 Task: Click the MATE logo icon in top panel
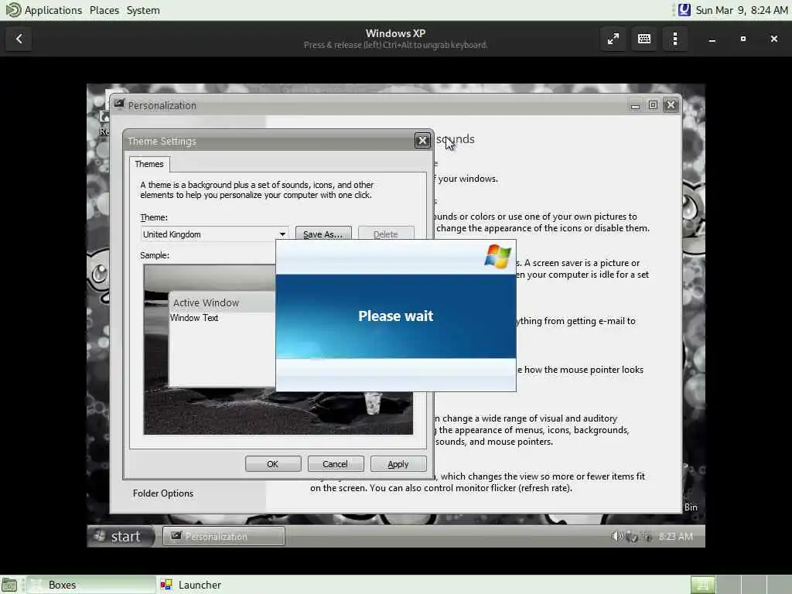pos(12,10)
